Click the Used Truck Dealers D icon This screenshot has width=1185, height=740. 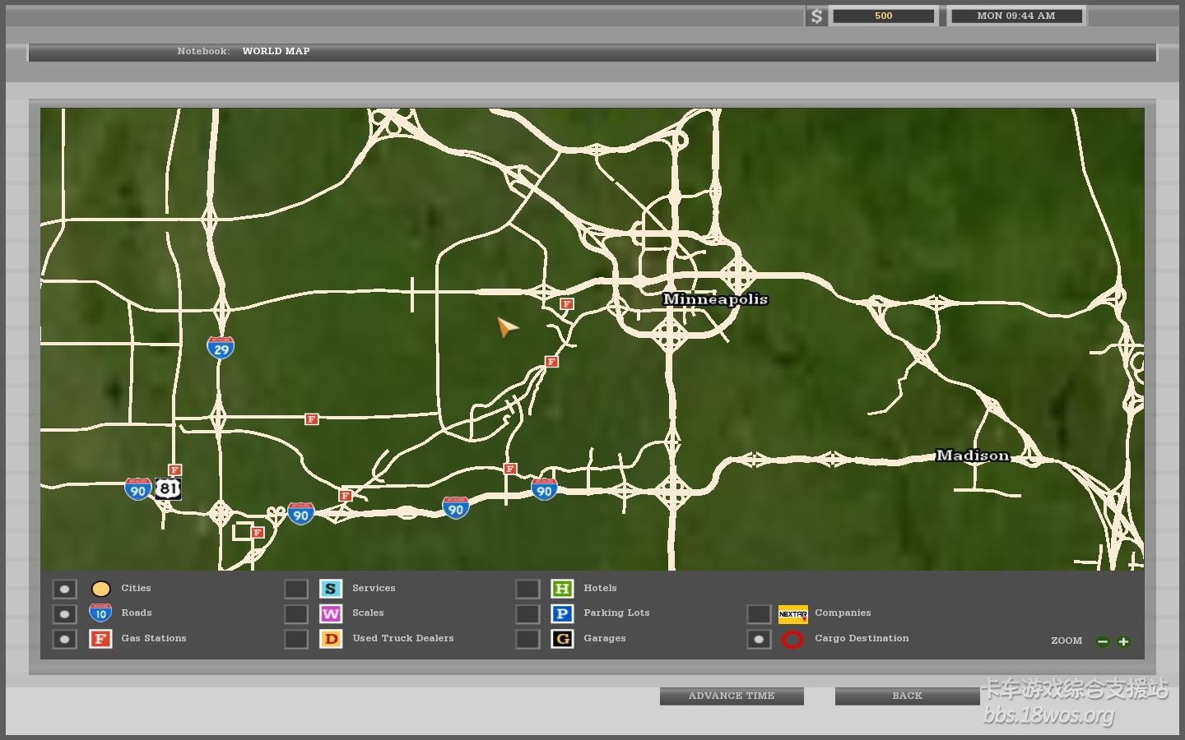[x=331, y=639]
